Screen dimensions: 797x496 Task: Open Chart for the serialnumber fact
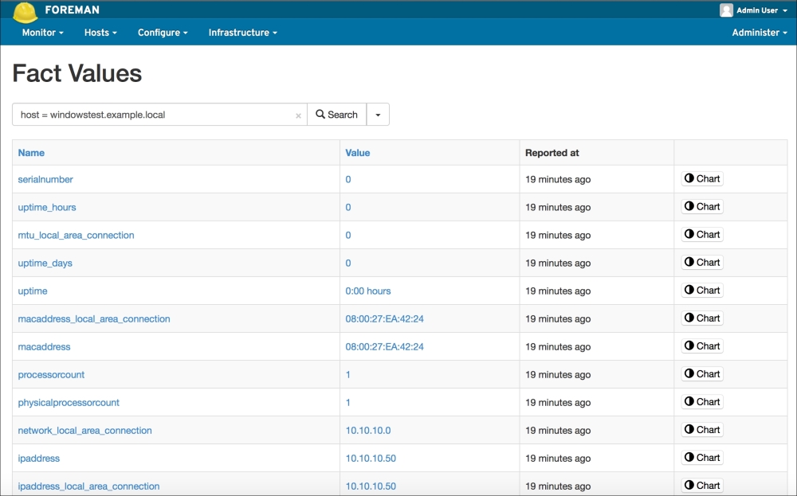click(x=702, y=179)
